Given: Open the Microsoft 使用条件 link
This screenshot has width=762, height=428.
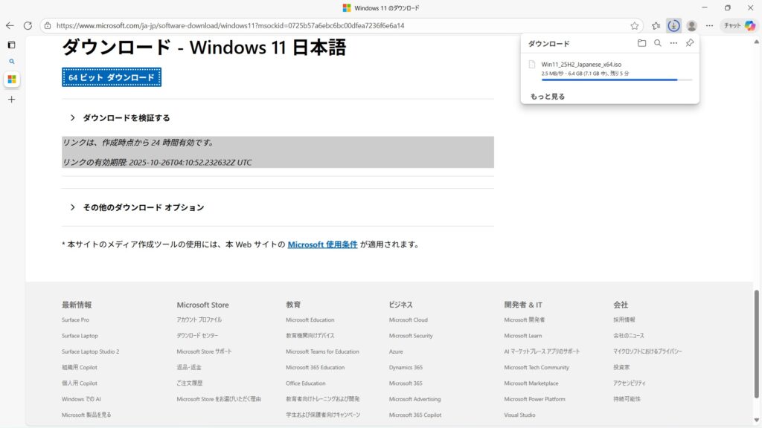Looking at the screenshot, I should [322, 244].
